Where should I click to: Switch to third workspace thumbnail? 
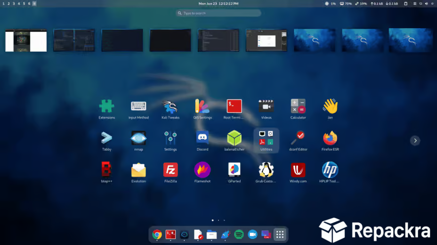pyautogui.click(x=122, y=40)
